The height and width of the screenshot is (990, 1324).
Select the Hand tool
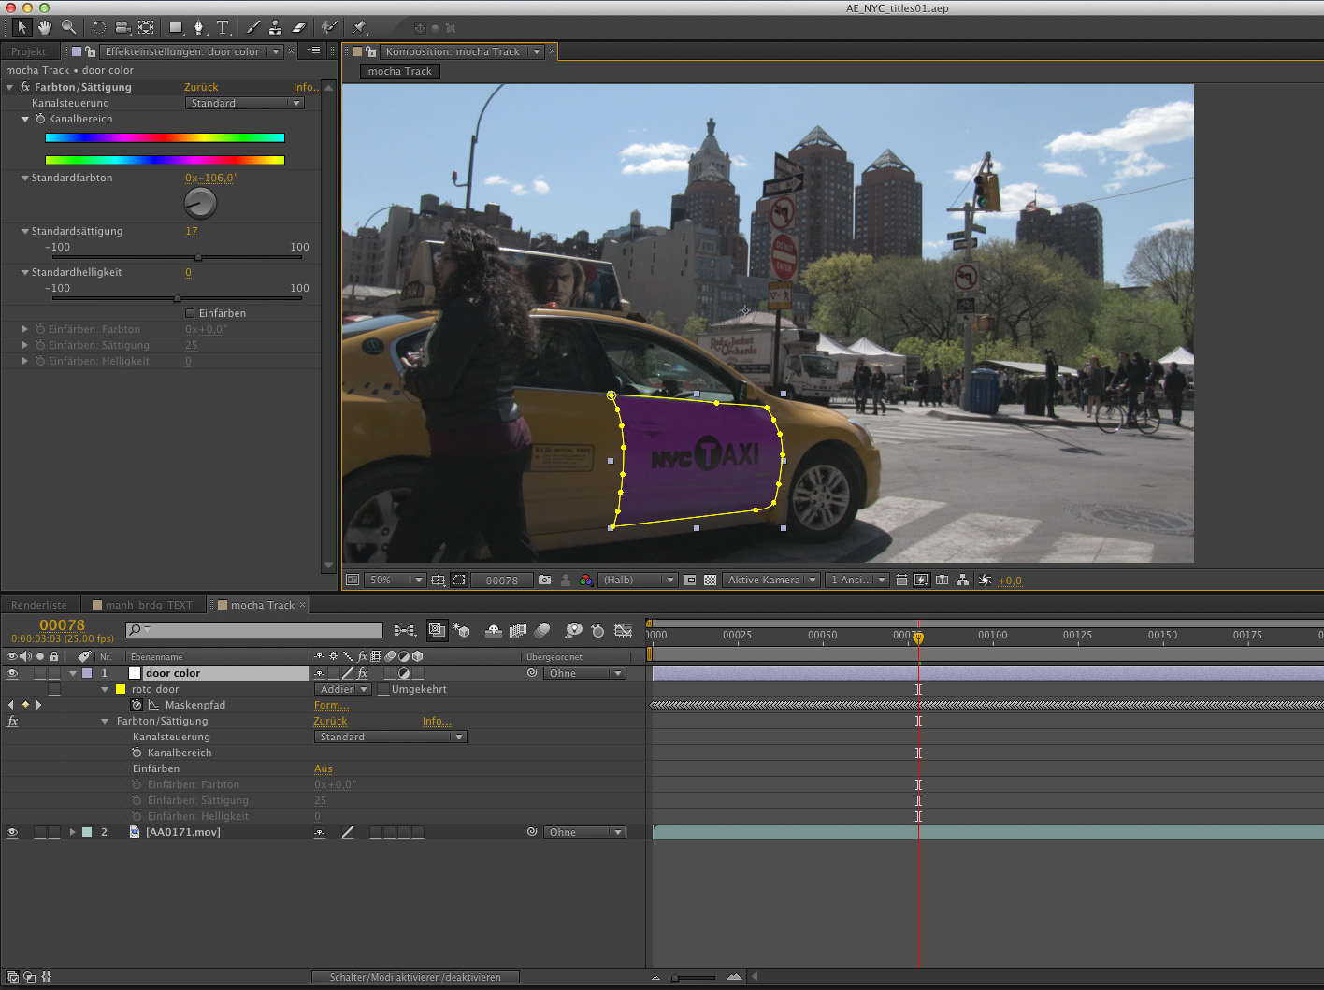coord(44,27)
